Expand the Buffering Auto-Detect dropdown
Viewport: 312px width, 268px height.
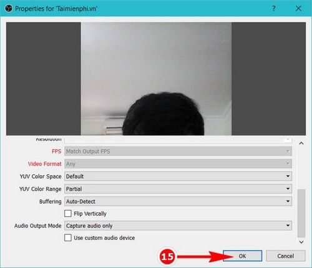coord(178,201)
